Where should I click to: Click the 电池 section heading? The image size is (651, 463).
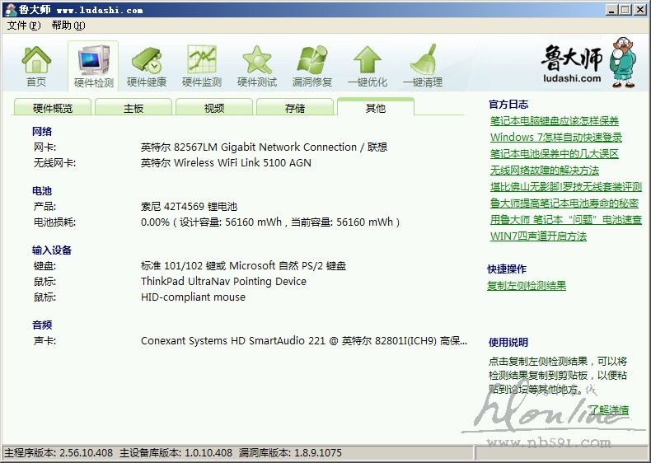42,191
